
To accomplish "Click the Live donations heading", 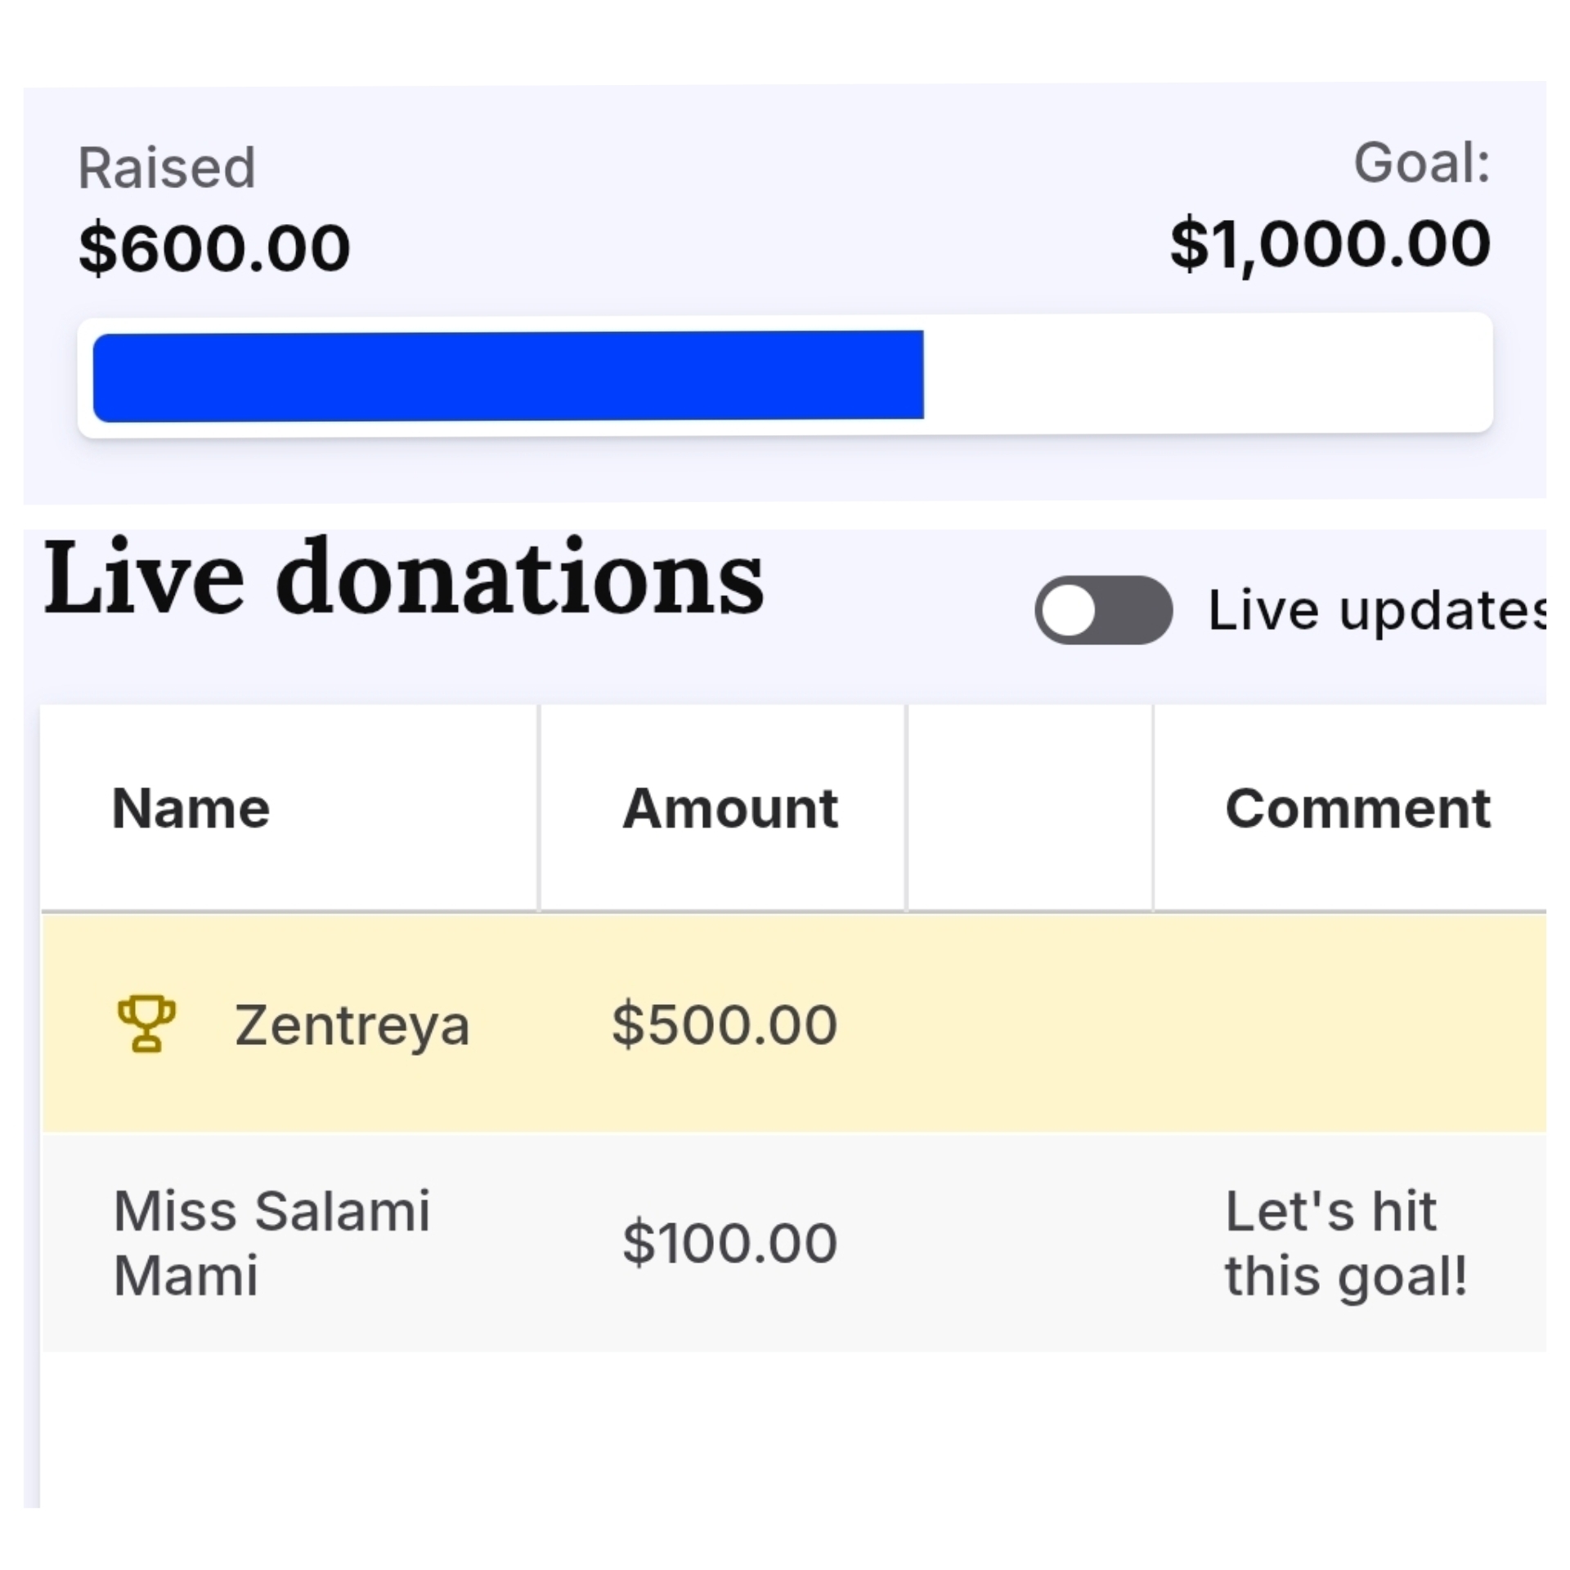I will coord(404,579).
